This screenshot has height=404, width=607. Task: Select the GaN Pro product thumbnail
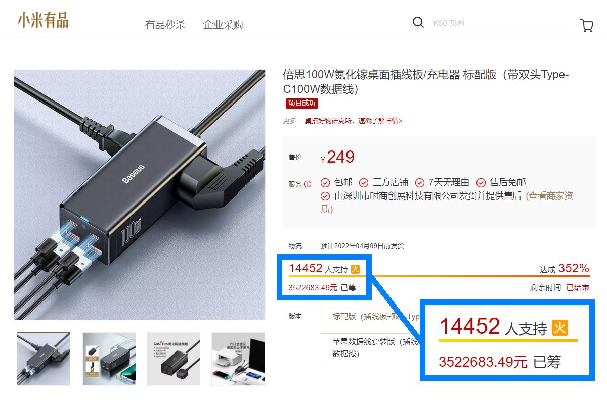tap(174, 359)
